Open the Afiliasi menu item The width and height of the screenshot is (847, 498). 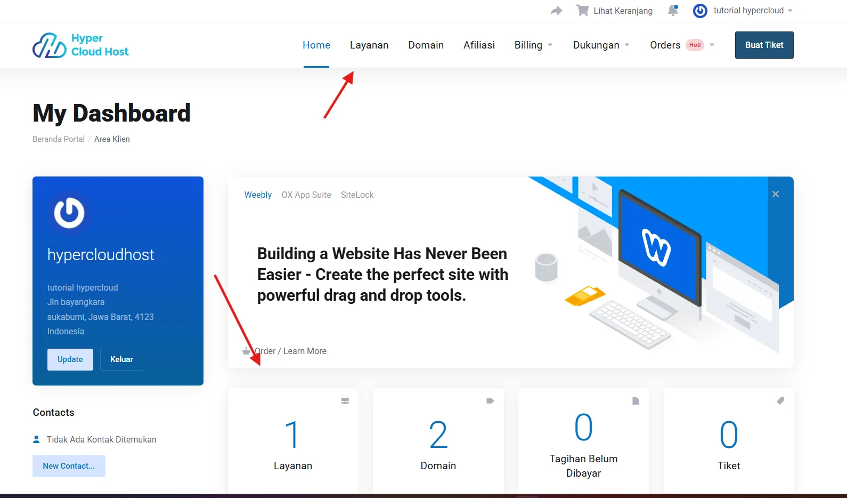coord(479,45)
